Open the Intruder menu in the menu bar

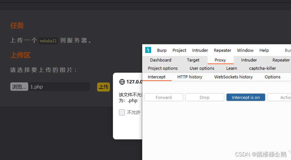[200, 50]
